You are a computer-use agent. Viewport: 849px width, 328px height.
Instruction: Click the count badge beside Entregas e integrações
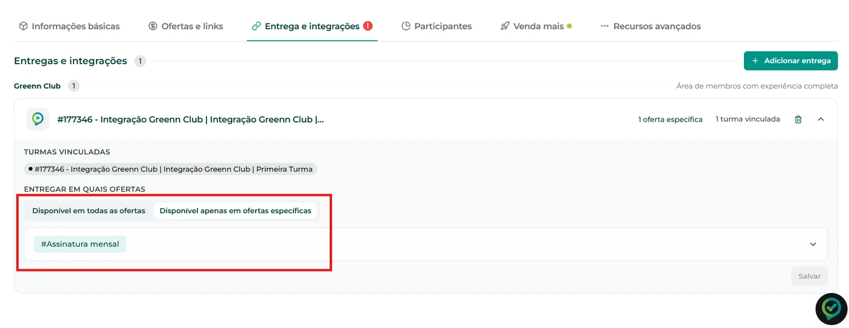[x=140, y=61]
